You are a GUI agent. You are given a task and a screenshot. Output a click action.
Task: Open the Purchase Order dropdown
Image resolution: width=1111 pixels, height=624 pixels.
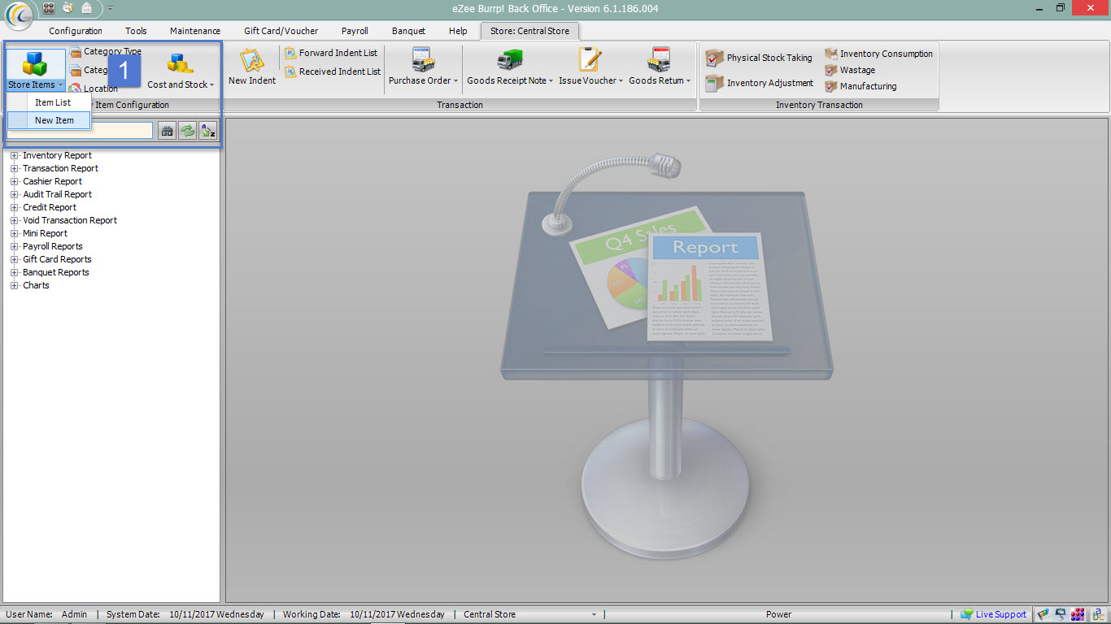[x=423, y=67]
